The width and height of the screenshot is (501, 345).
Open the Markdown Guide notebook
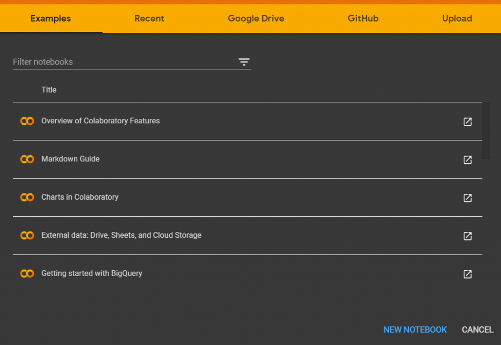point(70,159)
